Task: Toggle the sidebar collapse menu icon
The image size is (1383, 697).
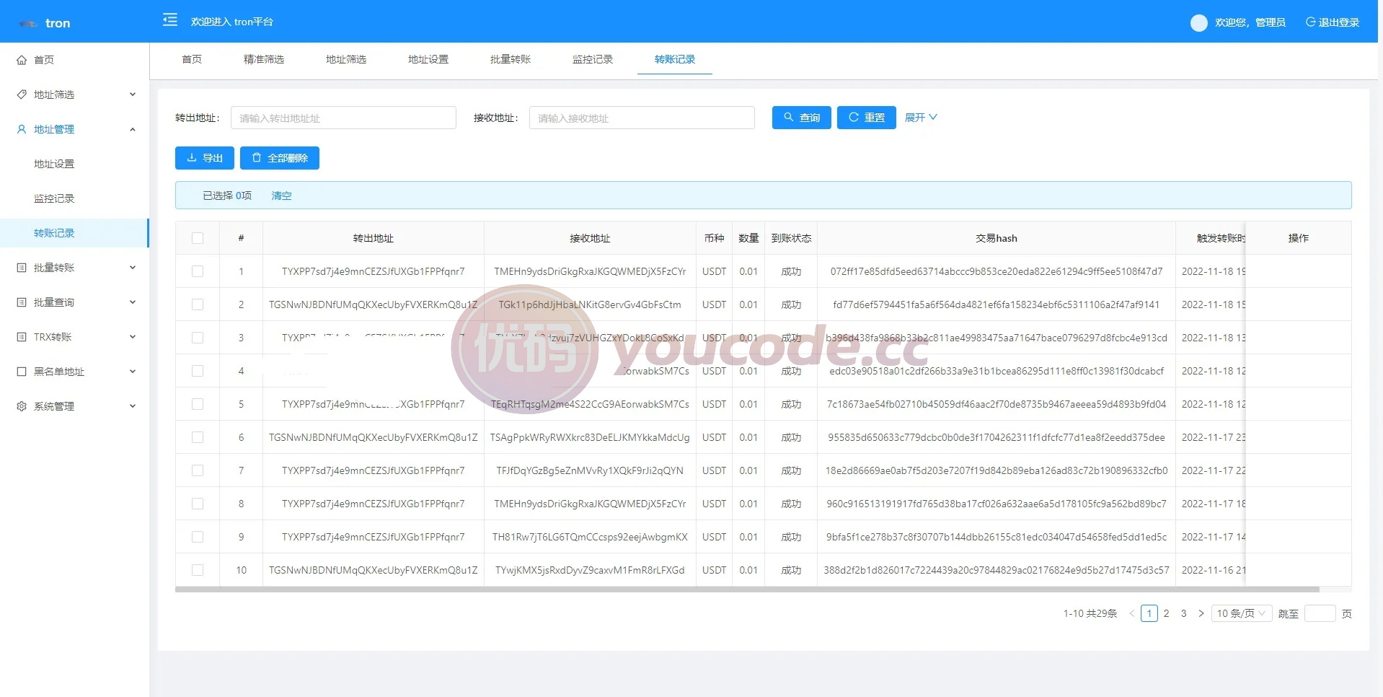Action: click(170, 20)
